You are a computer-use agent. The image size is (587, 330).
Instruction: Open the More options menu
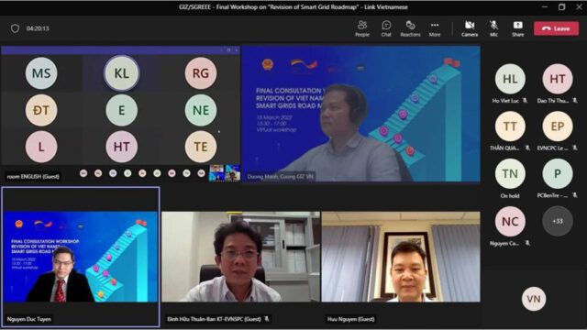434,28
